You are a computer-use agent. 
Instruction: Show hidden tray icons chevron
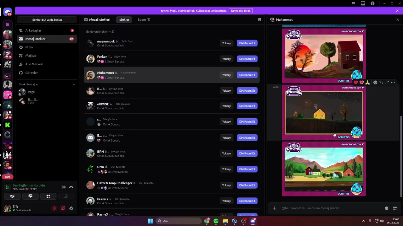363,221
